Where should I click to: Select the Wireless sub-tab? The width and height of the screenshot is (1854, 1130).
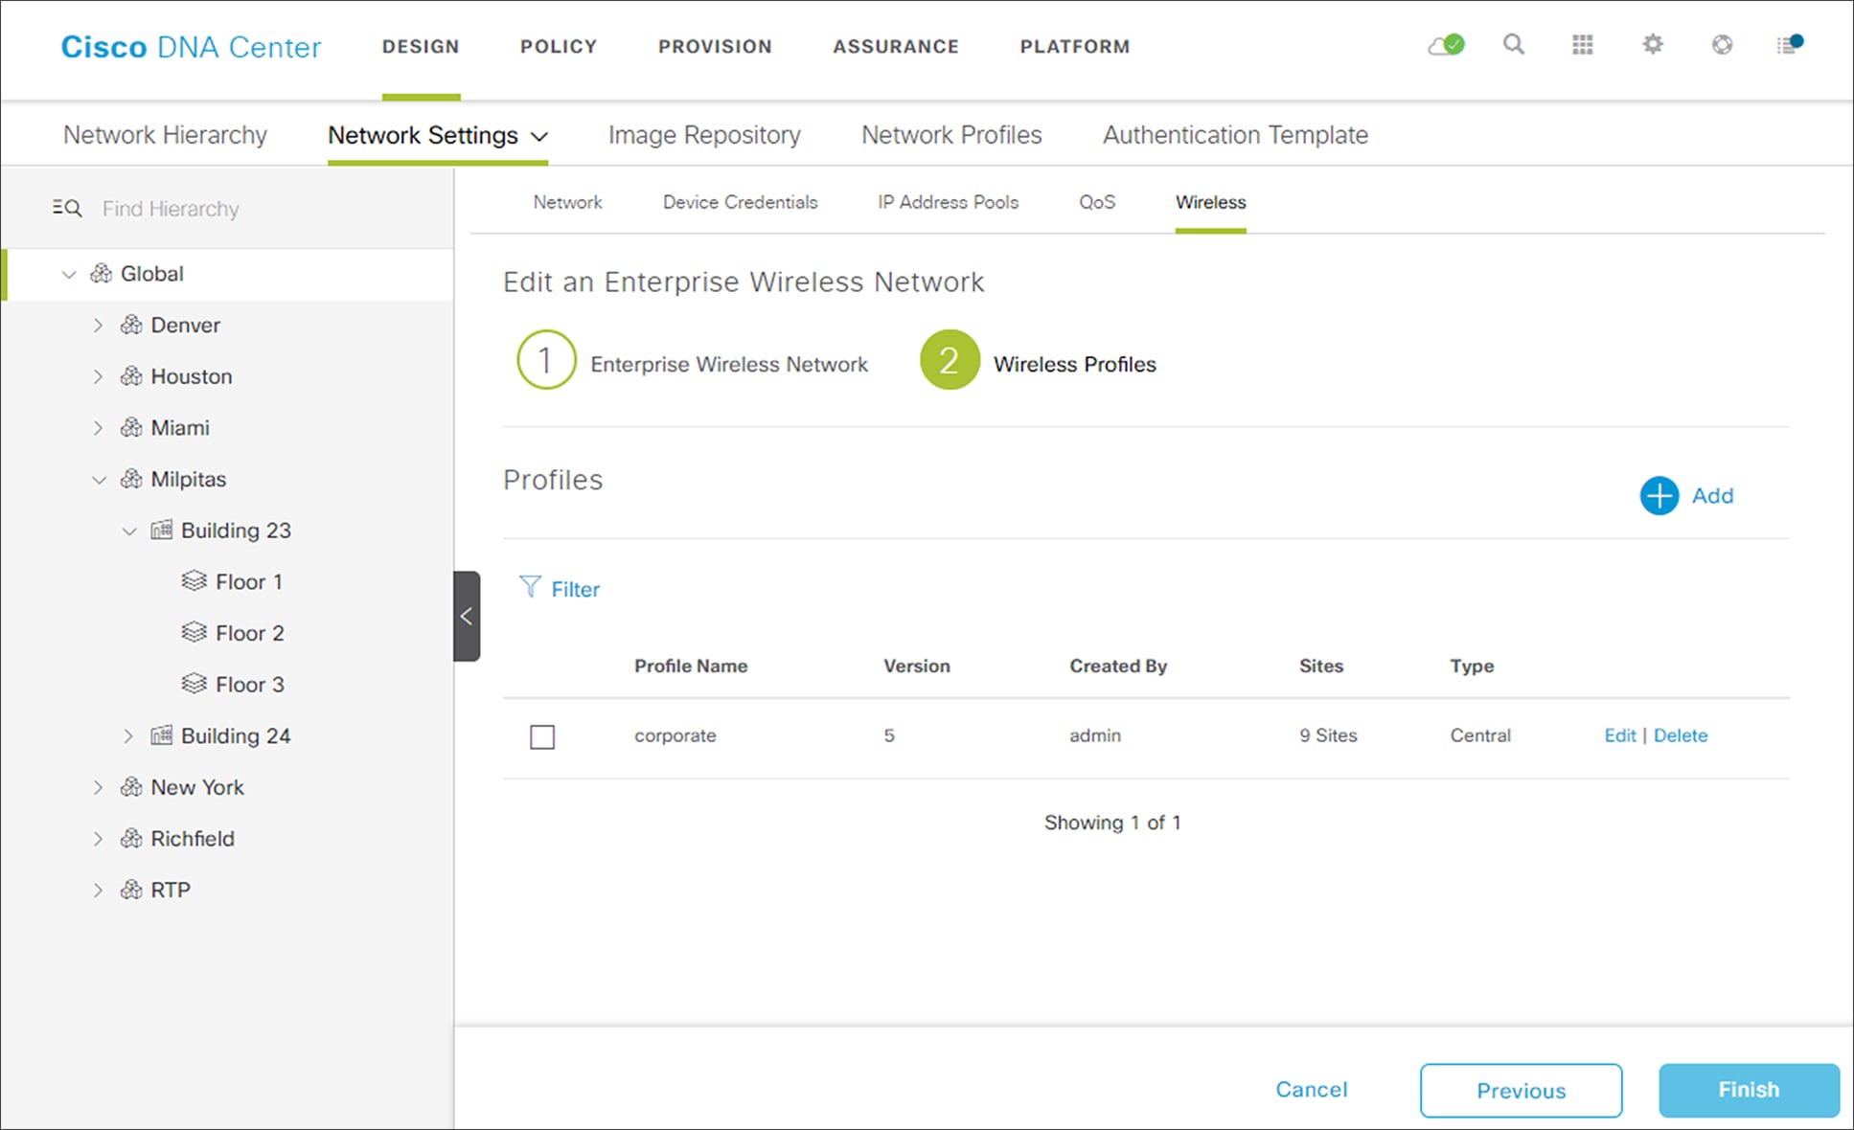1211,202
